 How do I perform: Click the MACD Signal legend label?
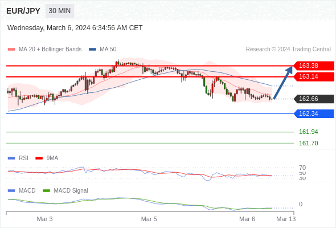tap(71, 190)
